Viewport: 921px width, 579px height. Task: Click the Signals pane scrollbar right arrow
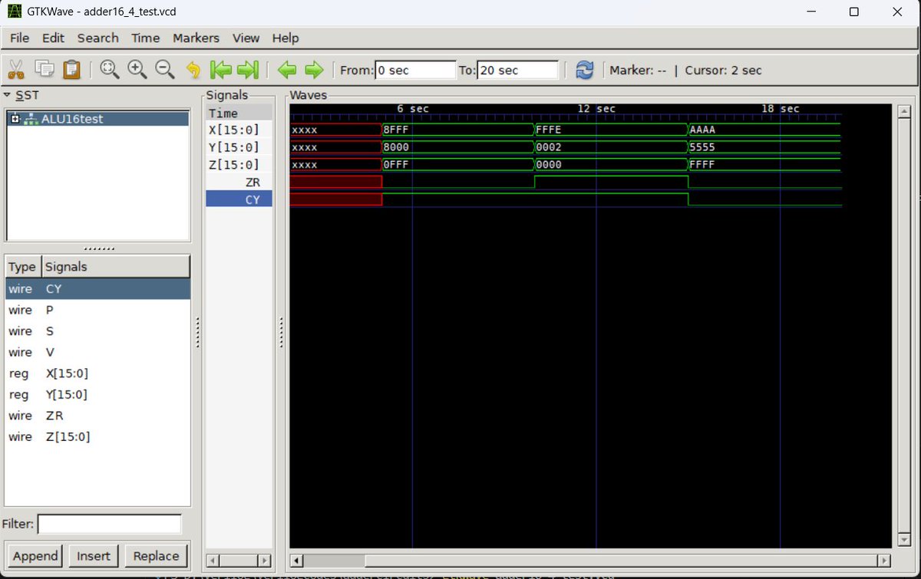tap(265, 561)
